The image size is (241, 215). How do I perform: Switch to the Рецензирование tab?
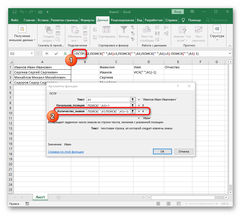[x=122, y=20]
